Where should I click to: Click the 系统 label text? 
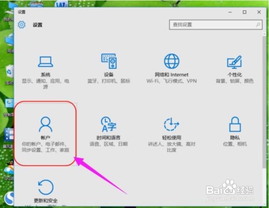pos(46,75)
